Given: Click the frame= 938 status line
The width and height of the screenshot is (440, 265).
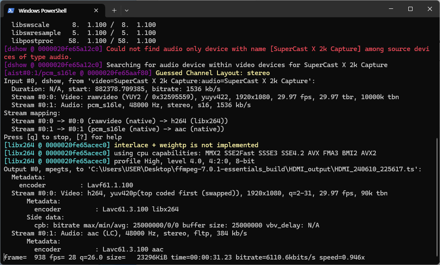Looking at the screenshot, I should click(x=184, y=257).
